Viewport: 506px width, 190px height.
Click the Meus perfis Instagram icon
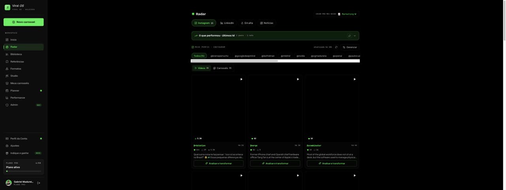click(193, 47)
